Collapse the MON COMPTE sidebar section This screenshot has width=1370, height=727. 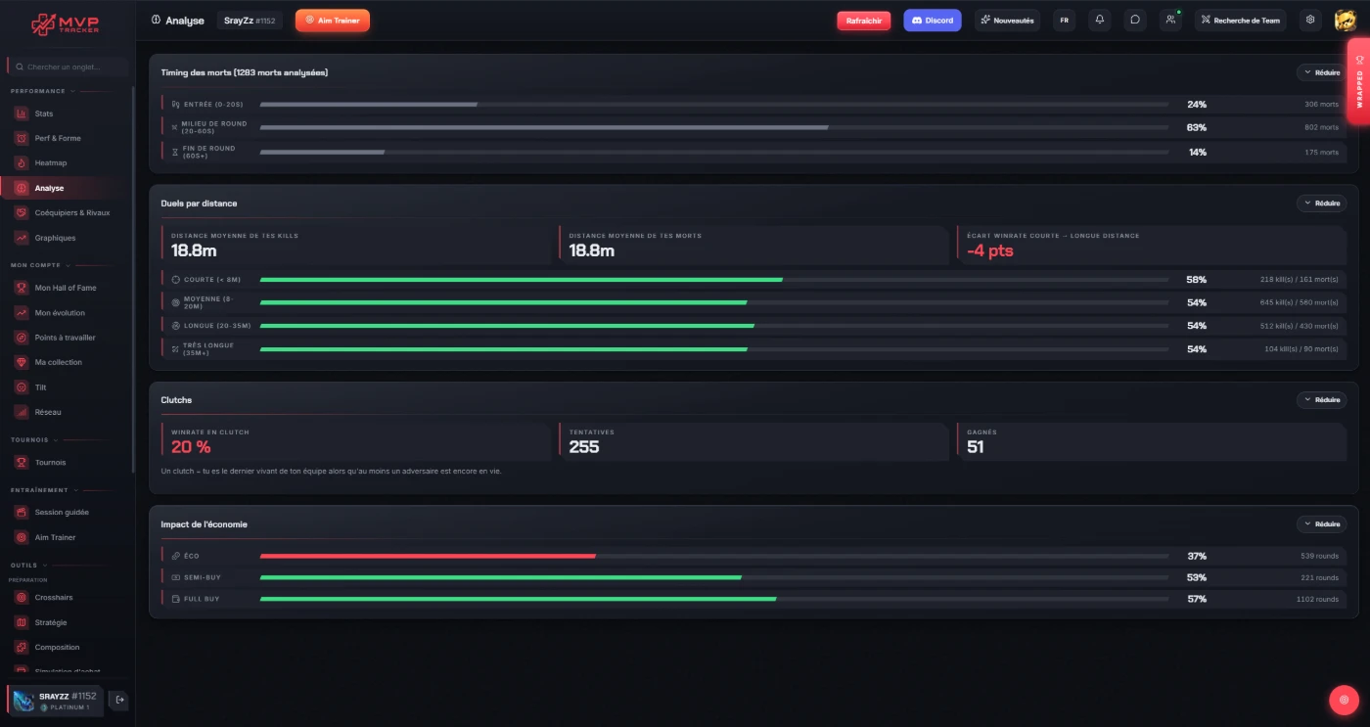coord(39,265)
